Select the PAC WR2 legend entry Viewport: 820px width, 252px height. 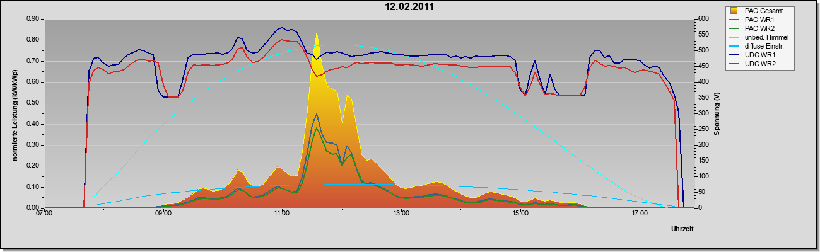[x=756, y=28]
